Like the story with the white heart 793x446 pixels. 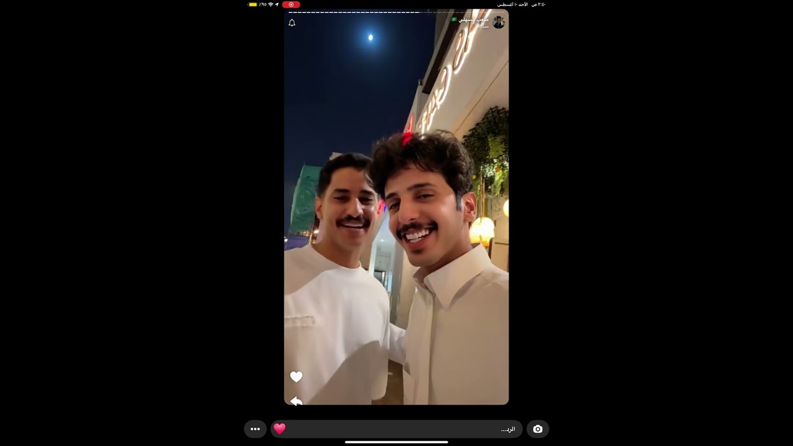(x=296, y=377)
